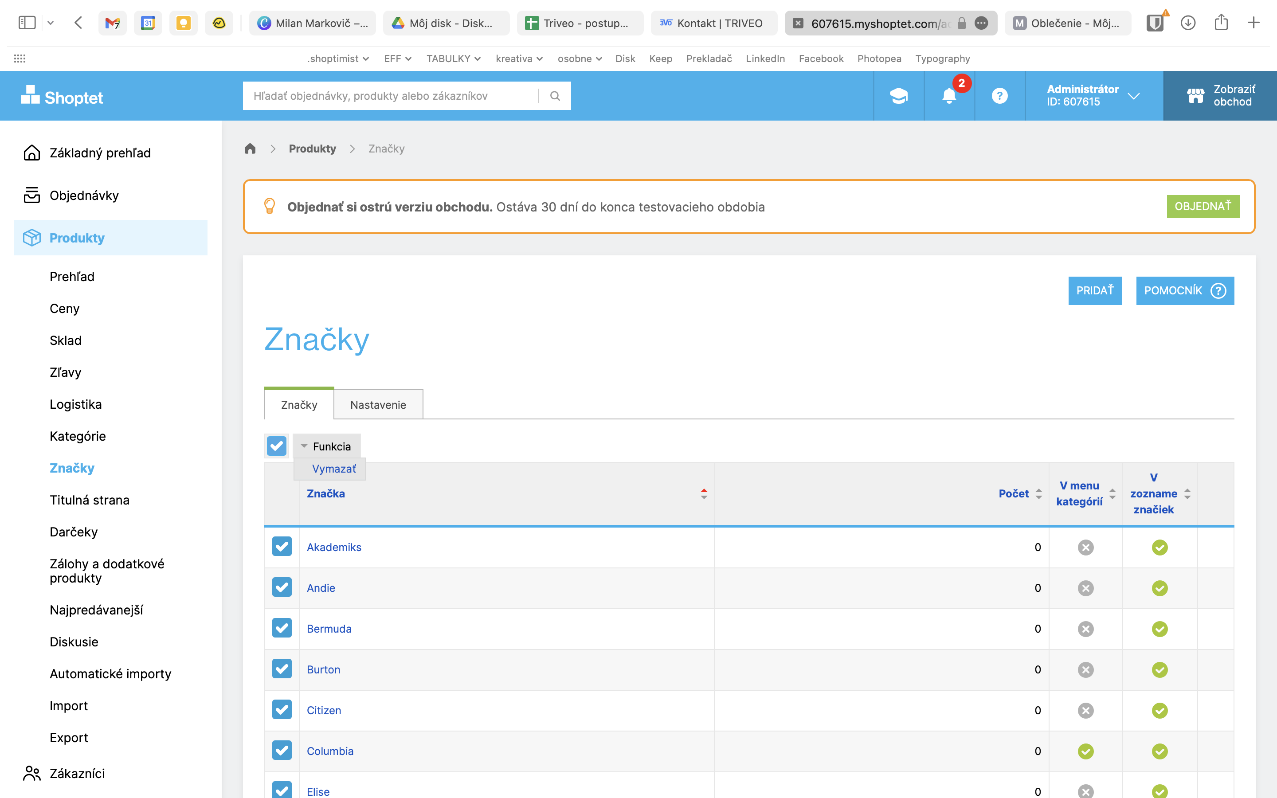Switch to Môj disk browser tab
Screen dimensions: 1277x798
point(446,23)
